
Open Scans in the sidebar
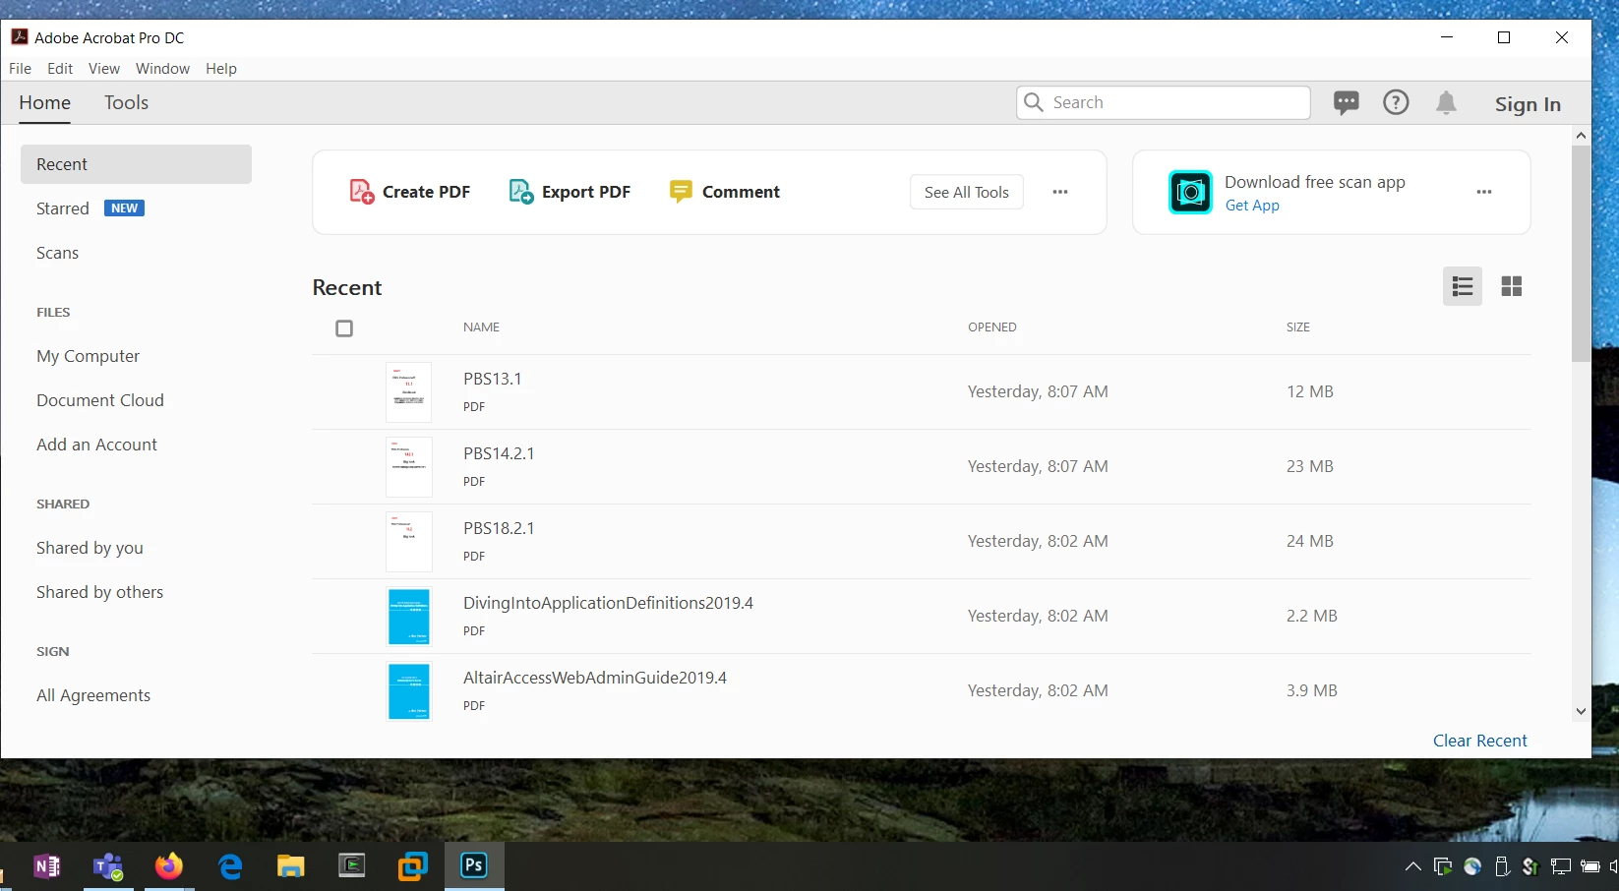click(x=58, y=253)
